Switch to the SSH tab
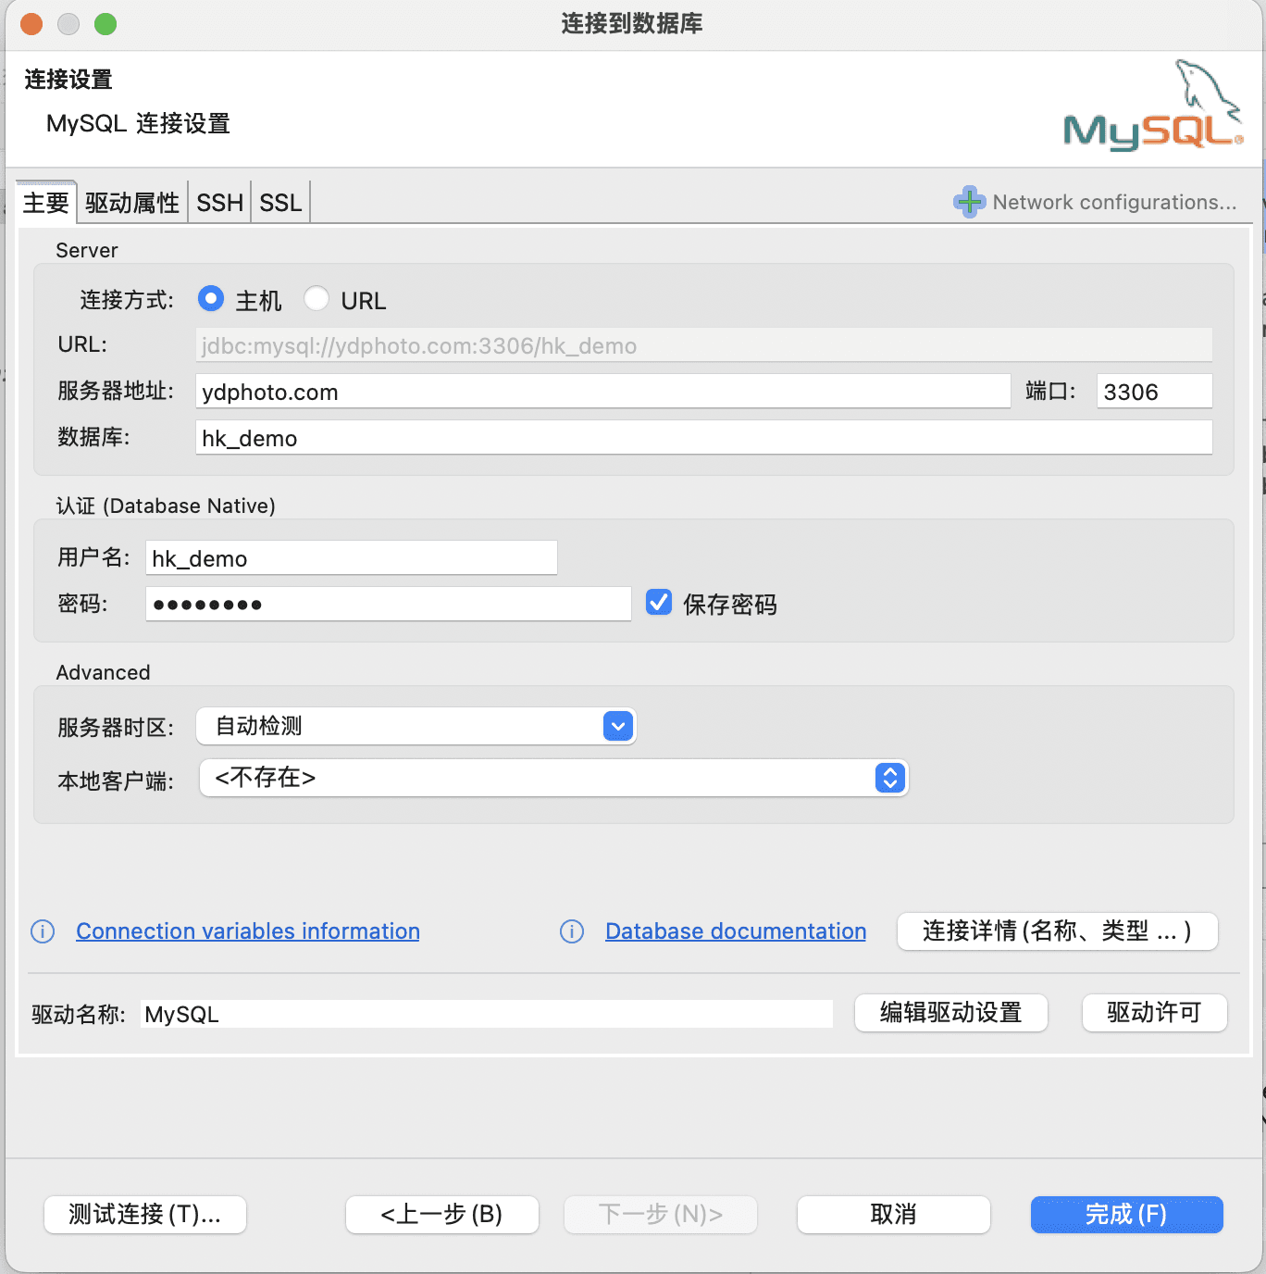Viewport: 1266px width, 1274px height. 219,201
